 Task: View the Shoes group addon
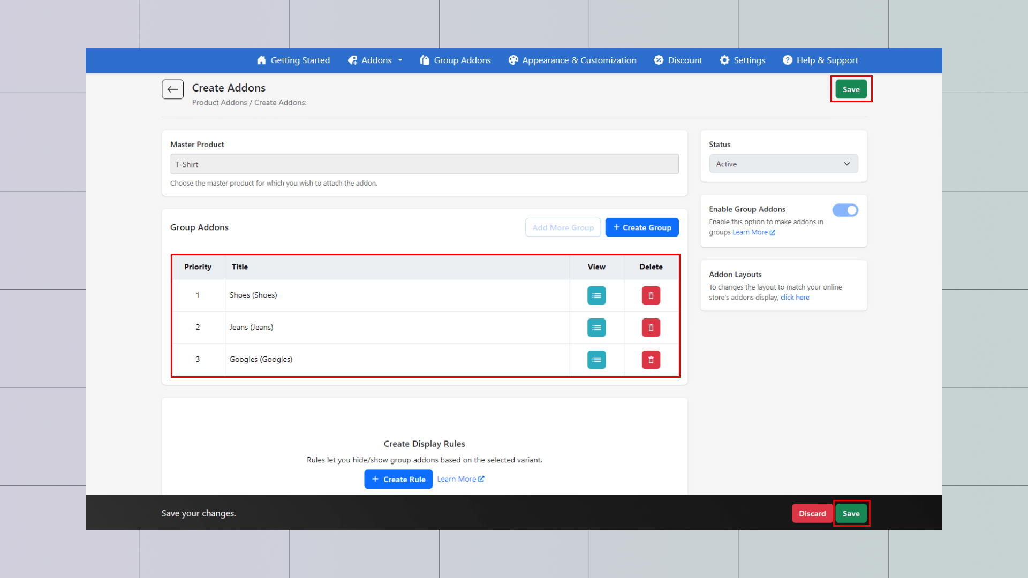click(x=596, y=295)
